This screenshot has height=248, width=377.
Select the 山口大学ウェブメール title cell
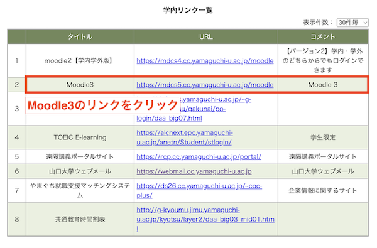pyautogui.click(x=80, y=171)
